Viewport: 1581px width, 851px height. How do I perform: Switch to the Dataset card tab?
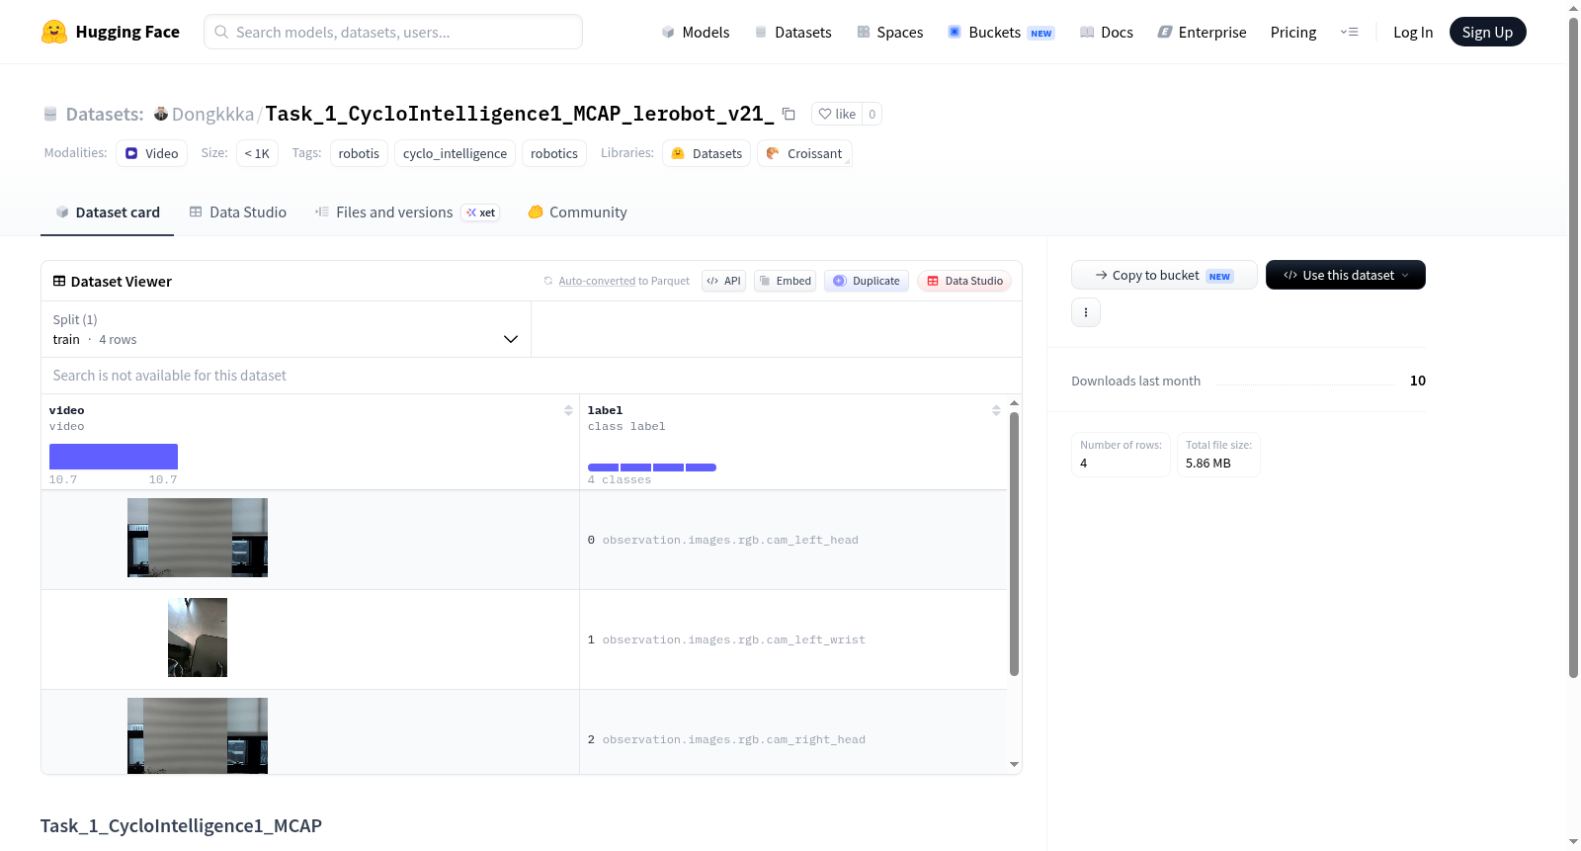pos(107,213)
